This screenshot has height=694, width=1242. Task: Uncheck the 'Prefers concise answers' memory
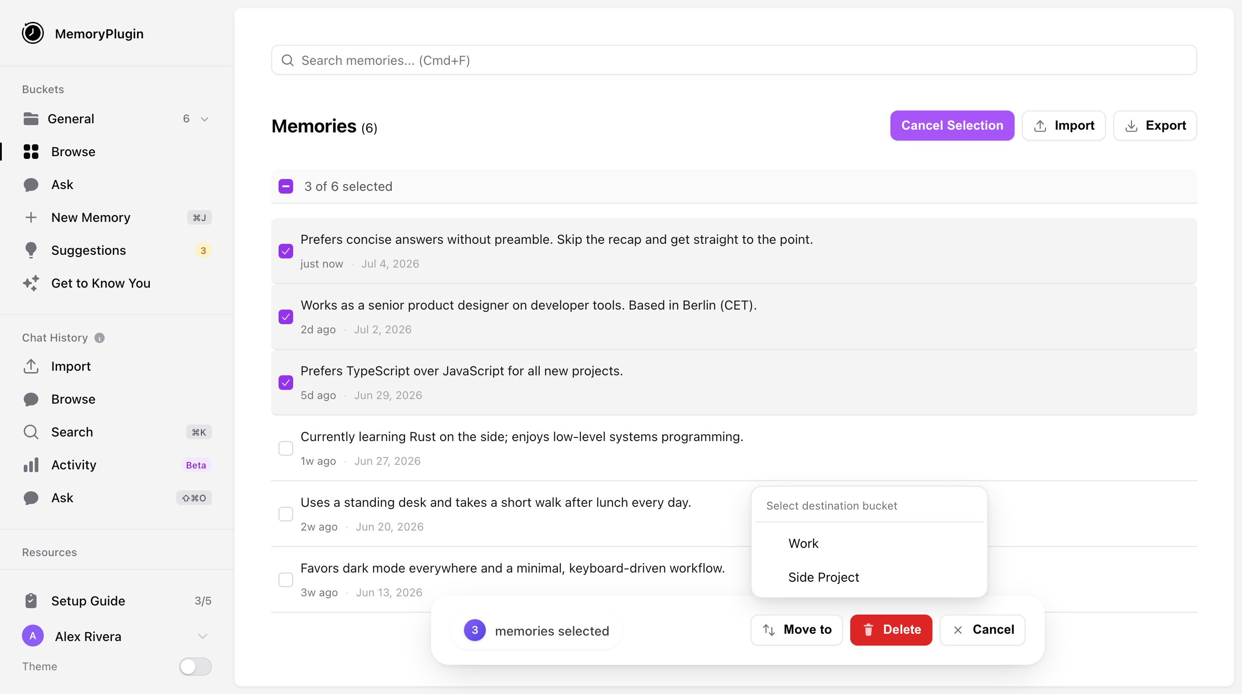pyautogui.click(x=286, y=251)
